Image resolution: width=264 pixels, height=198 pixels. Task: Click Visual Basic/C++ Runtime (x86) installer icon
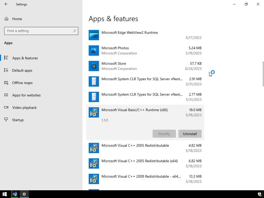[94, 112]
